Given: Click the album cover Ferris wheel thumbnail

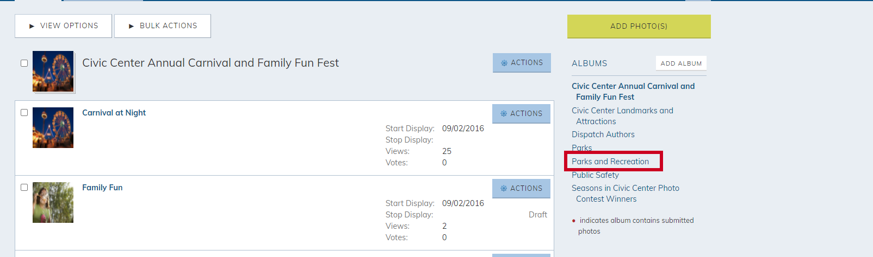Looking at the screenshot, I should pos(53,72).
